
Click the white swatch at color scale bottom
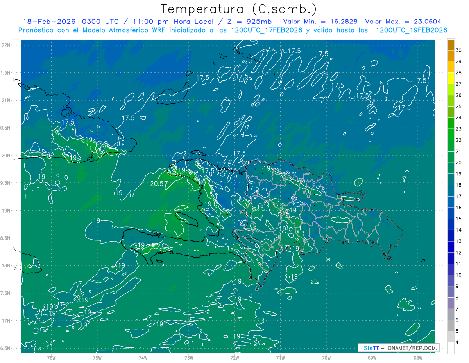click(451, 348)
